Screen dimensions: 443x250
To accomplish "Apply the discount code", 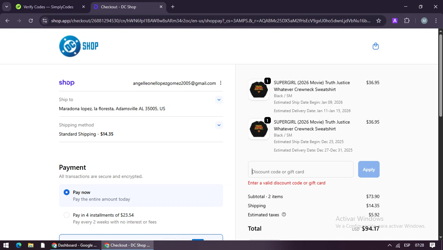I will pos(369,169).
